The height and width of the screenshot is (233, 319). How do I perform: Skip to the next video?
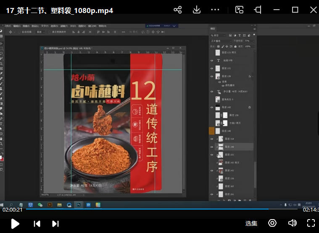55,223
